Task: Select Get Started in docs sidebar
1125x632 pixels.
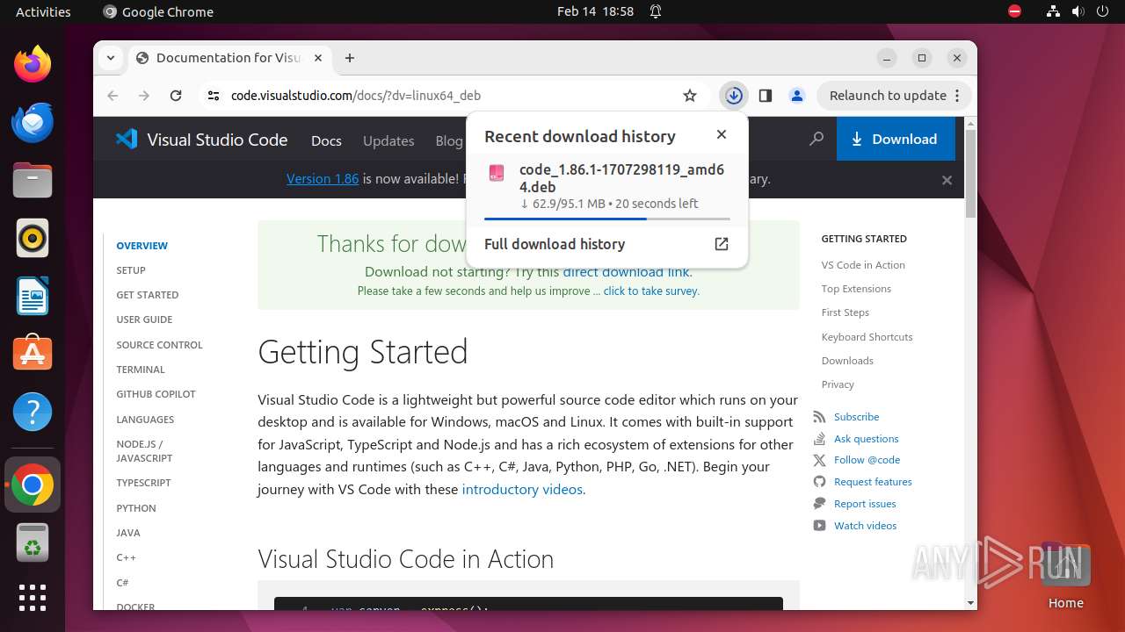Action: point(147,295)
